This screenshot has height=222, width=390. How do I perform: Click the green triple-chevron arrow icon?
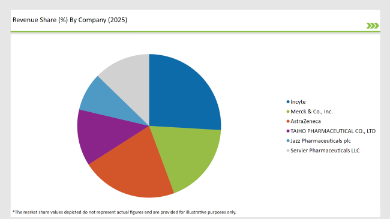pyautogui.click(x=373, y=26)
